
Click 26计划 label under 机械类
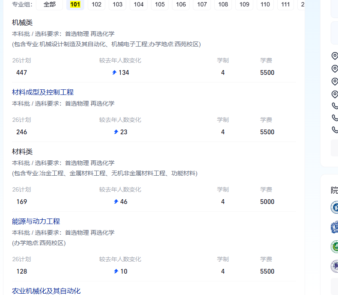(x=21, y=60)
